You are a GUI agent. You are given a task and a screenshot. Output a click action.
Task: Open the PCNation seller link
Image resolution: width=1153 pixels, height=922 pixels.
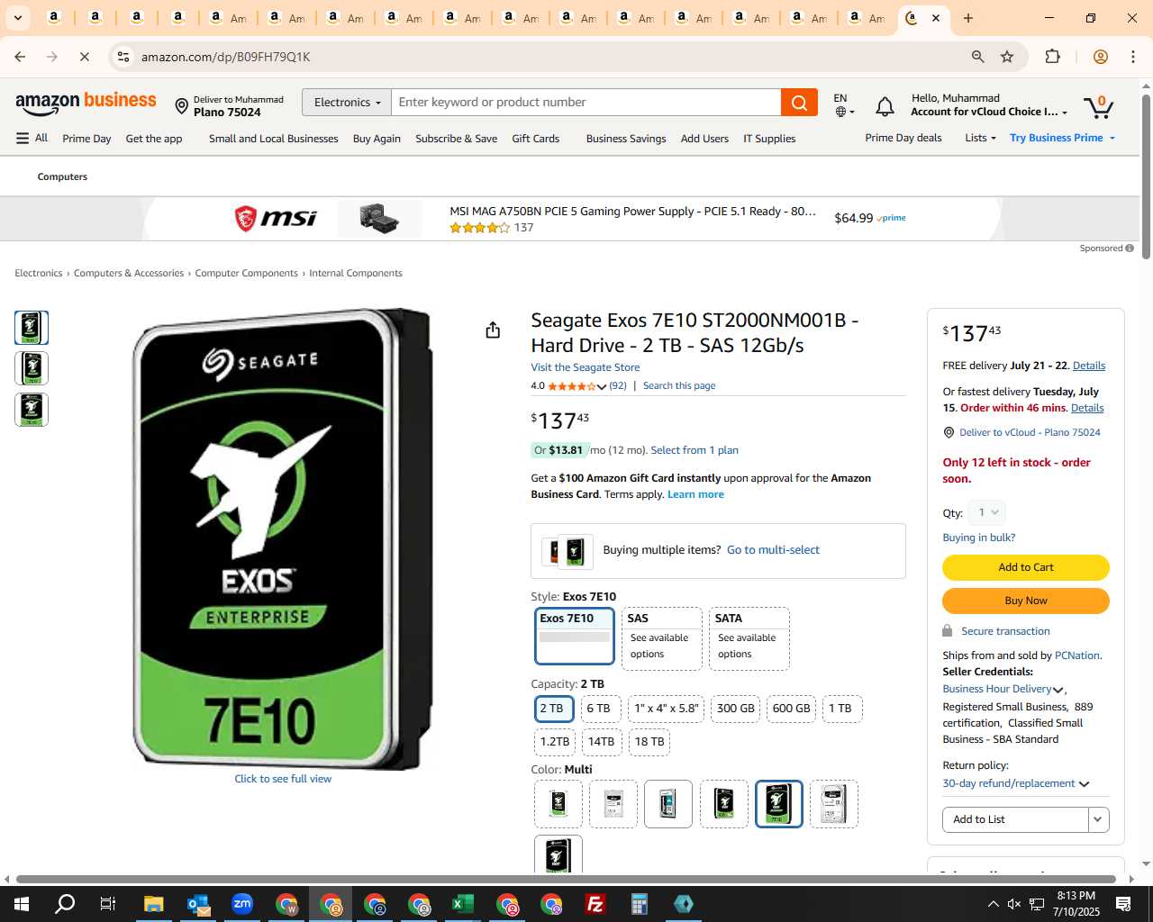tap(1077, 655)
